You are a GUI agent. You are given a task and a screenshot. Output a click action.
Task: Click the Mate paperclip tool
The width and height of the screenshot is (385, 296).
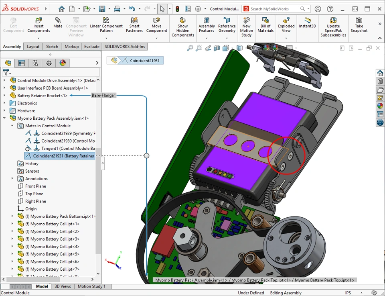(x=58, y=22)
